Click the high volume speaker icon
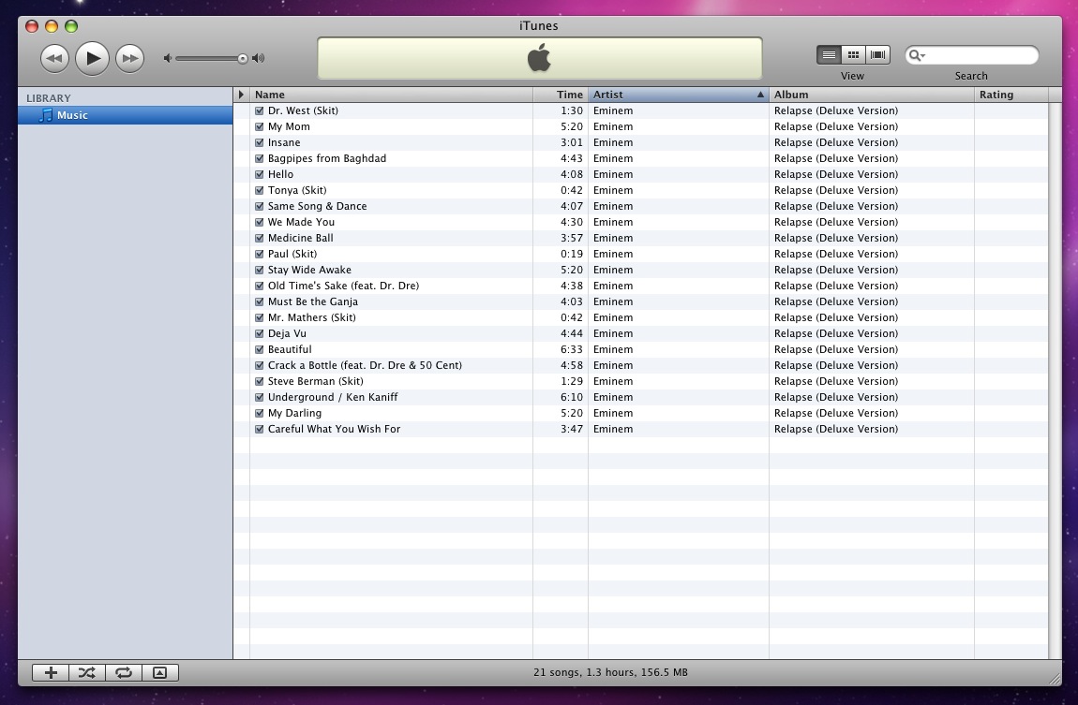The image size is (1078, 705). coord(259,58)
